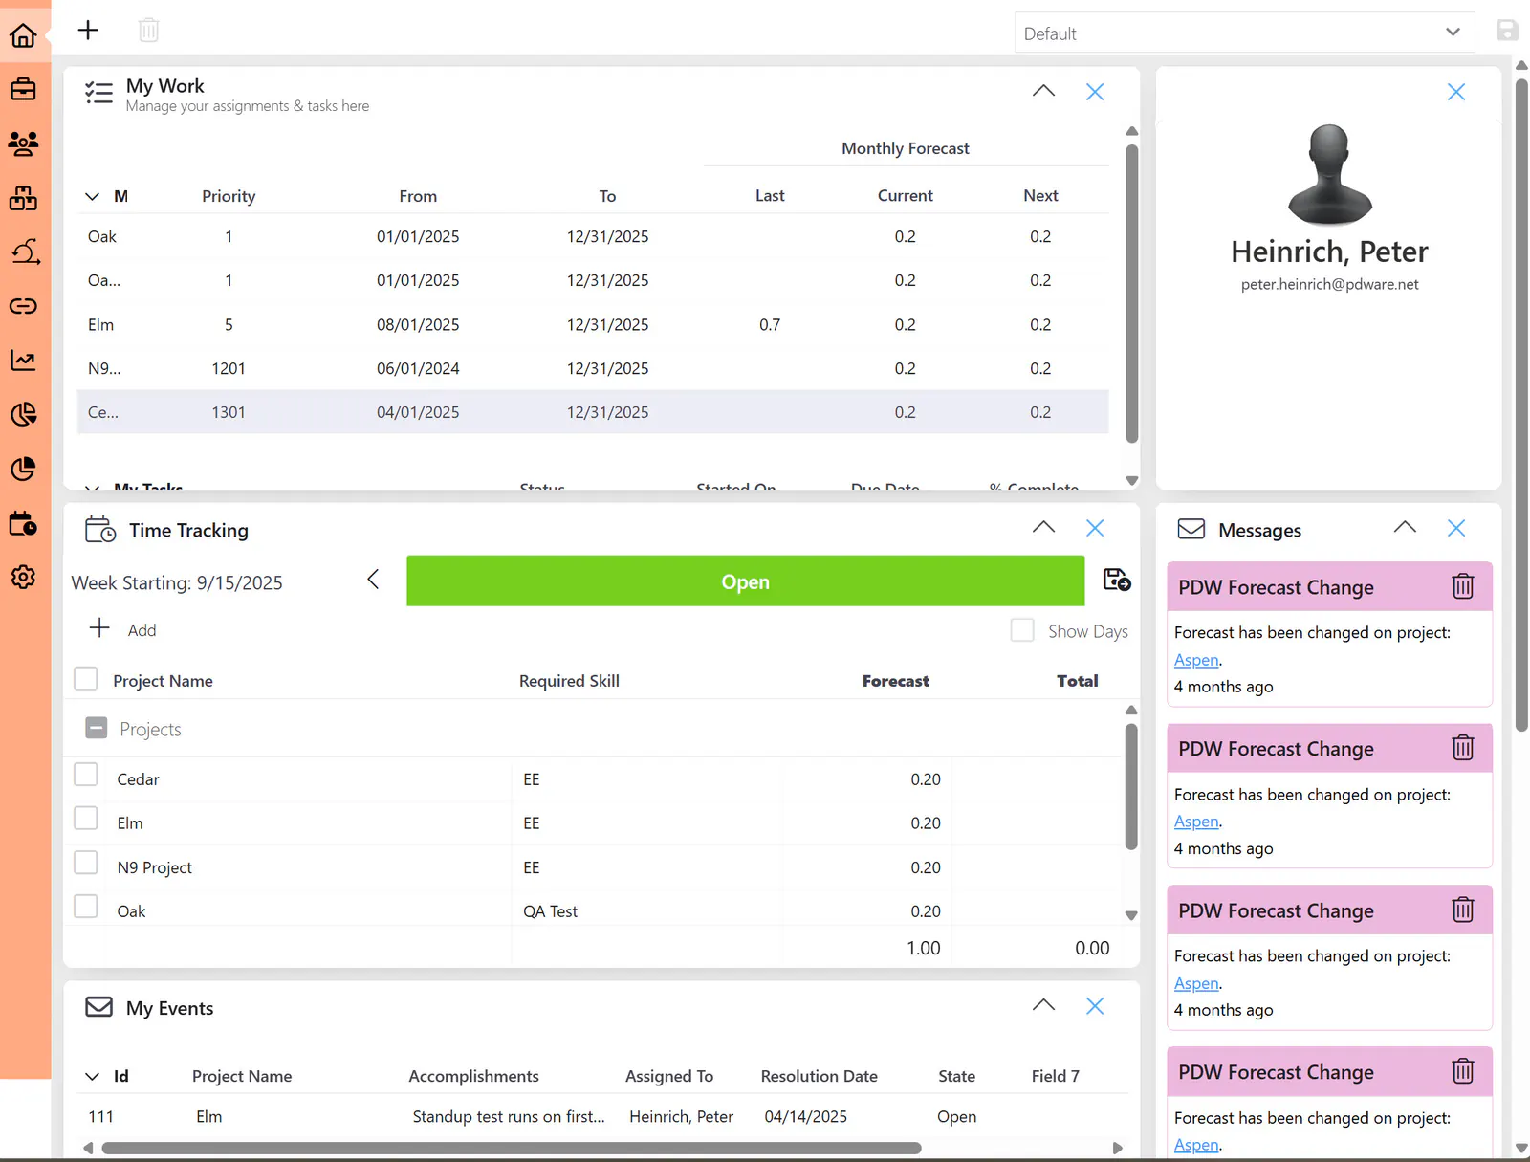Close the My Events panel
This screenshot has width=1530, height=1162.
(1095, 1006)
